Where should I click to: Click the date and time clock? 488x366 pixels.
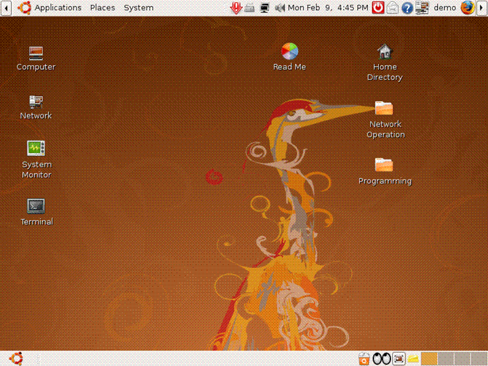pyautogui.click(x=328, y=7)
